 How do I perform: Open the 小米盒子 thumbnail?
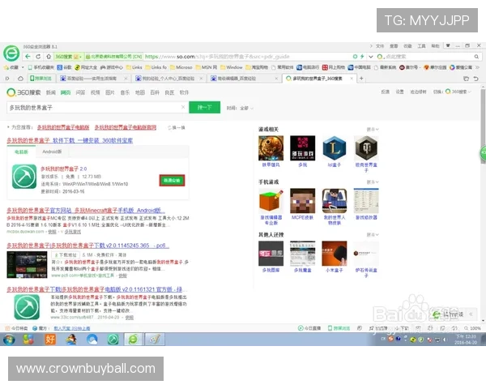pos(334,254)
